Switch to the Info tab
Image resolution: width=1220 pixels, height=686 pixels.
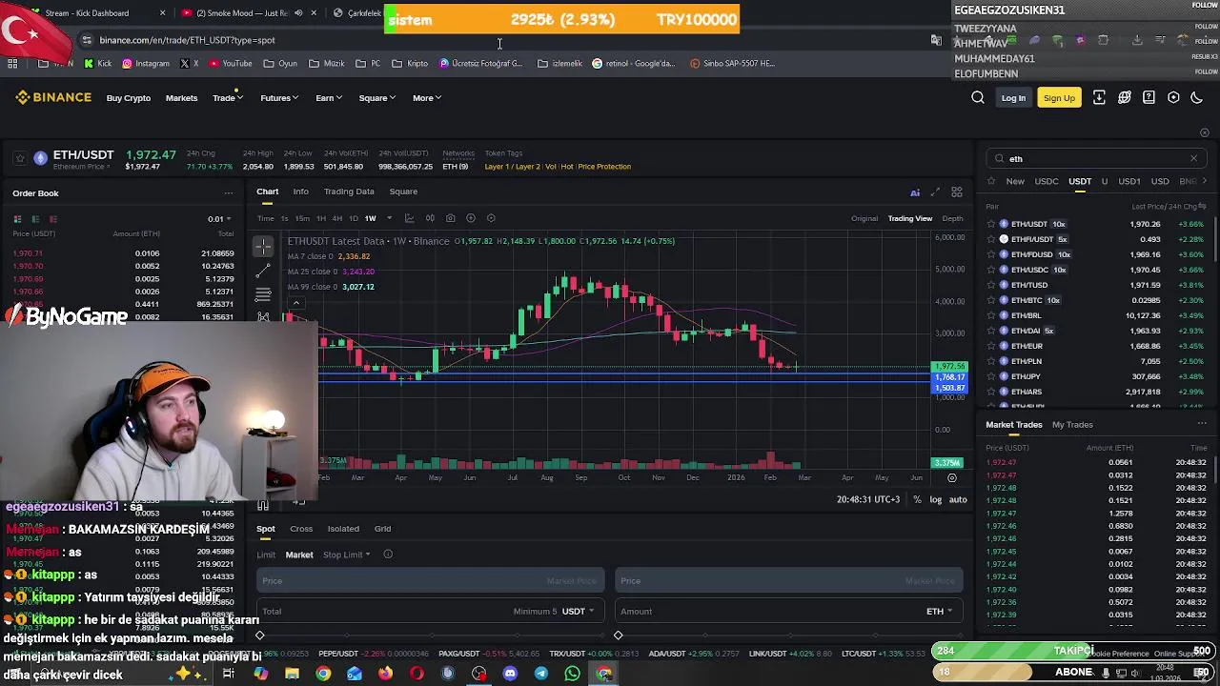(x=300, y=192)
